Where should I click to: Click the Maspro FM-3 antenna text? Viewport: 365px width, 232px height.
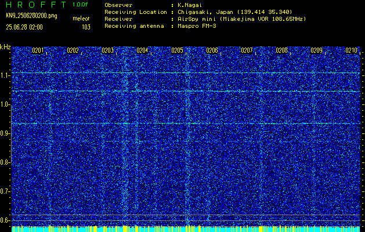coord(197,26)
